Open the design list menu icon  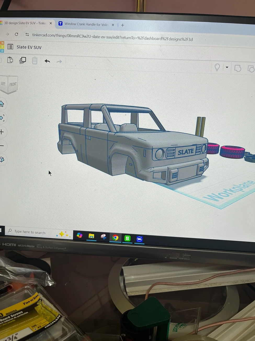(10, 47)
